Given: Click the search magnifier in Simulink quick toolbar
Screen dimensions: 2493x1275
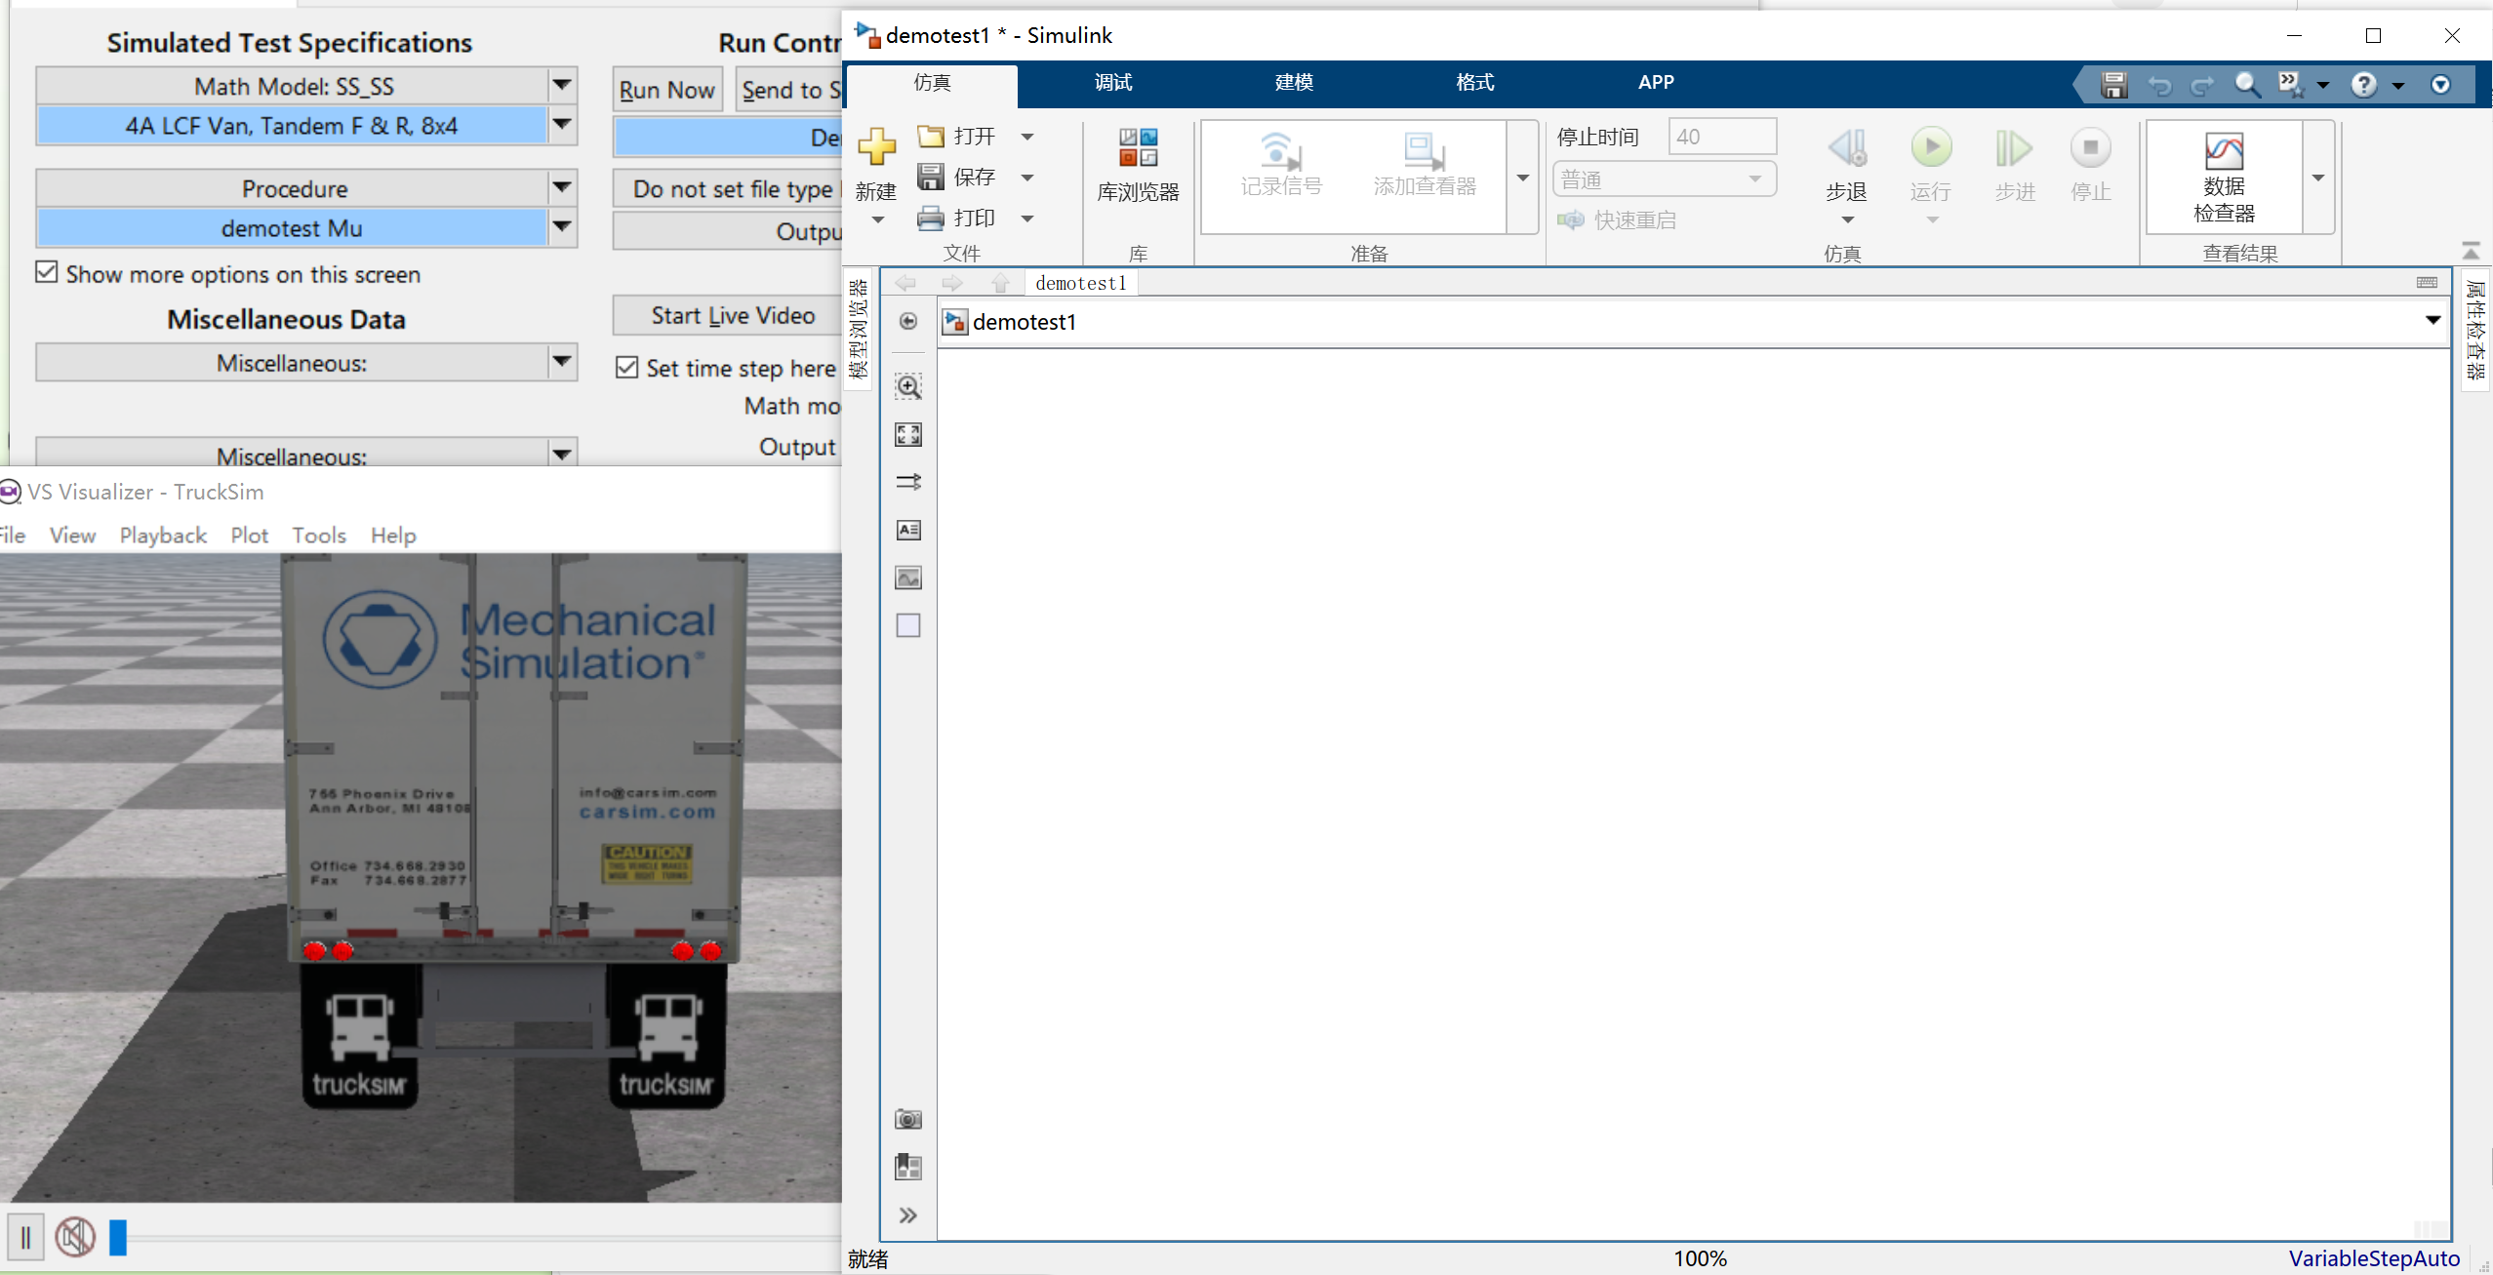Looking at the screenshot, I should tap(2247, 85).
